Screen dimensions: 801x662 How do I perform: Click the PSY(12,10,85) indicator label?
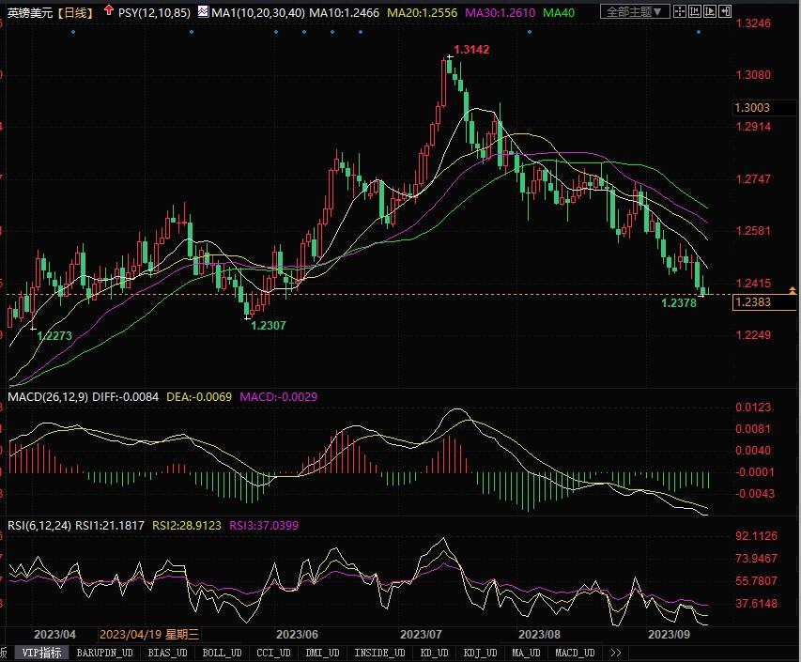coord(154,13)
